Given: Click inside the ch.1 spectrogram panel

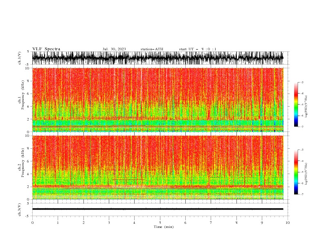Looking at the screenshot, I should [157, 100].
